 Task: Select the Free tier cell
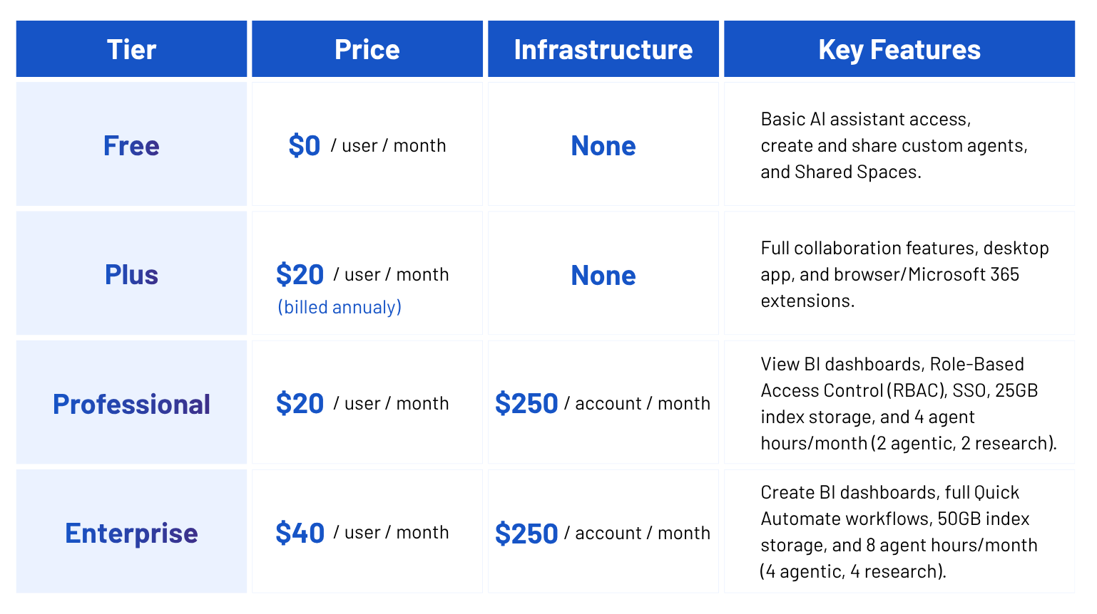click(x=131, y=145)
